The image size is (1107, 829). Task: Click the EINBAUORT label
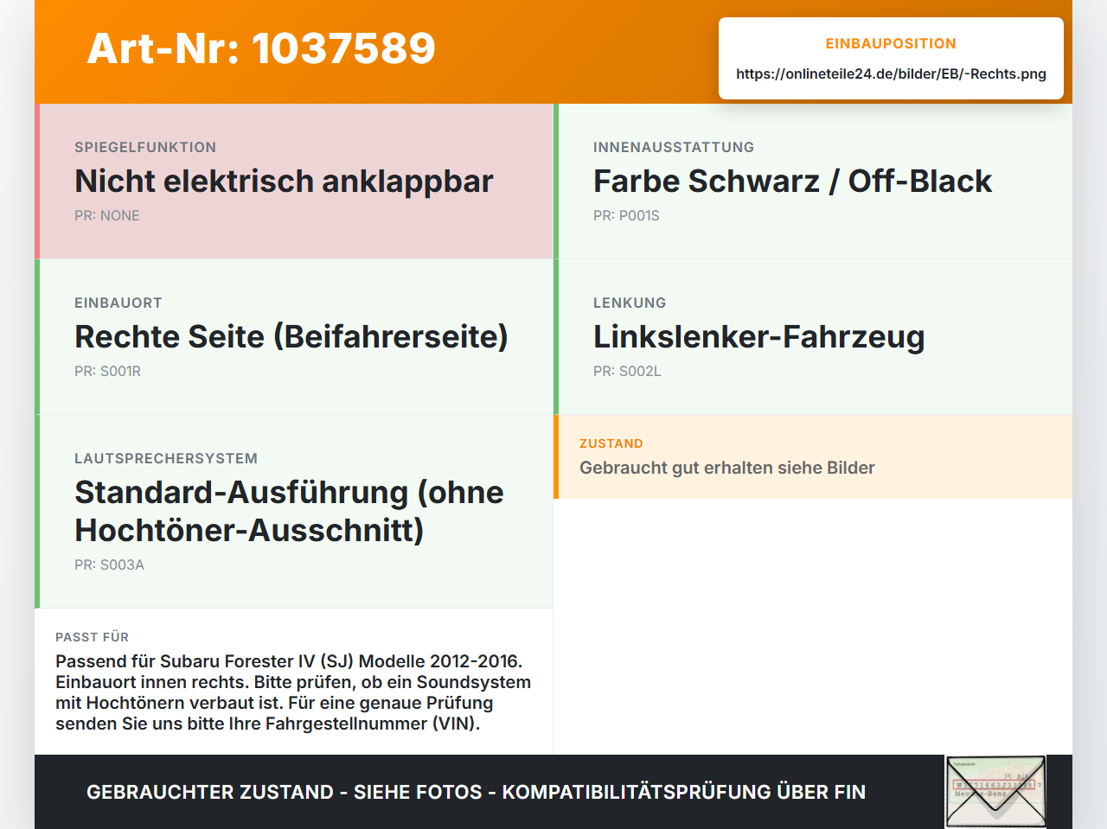(x=118, y=303)
